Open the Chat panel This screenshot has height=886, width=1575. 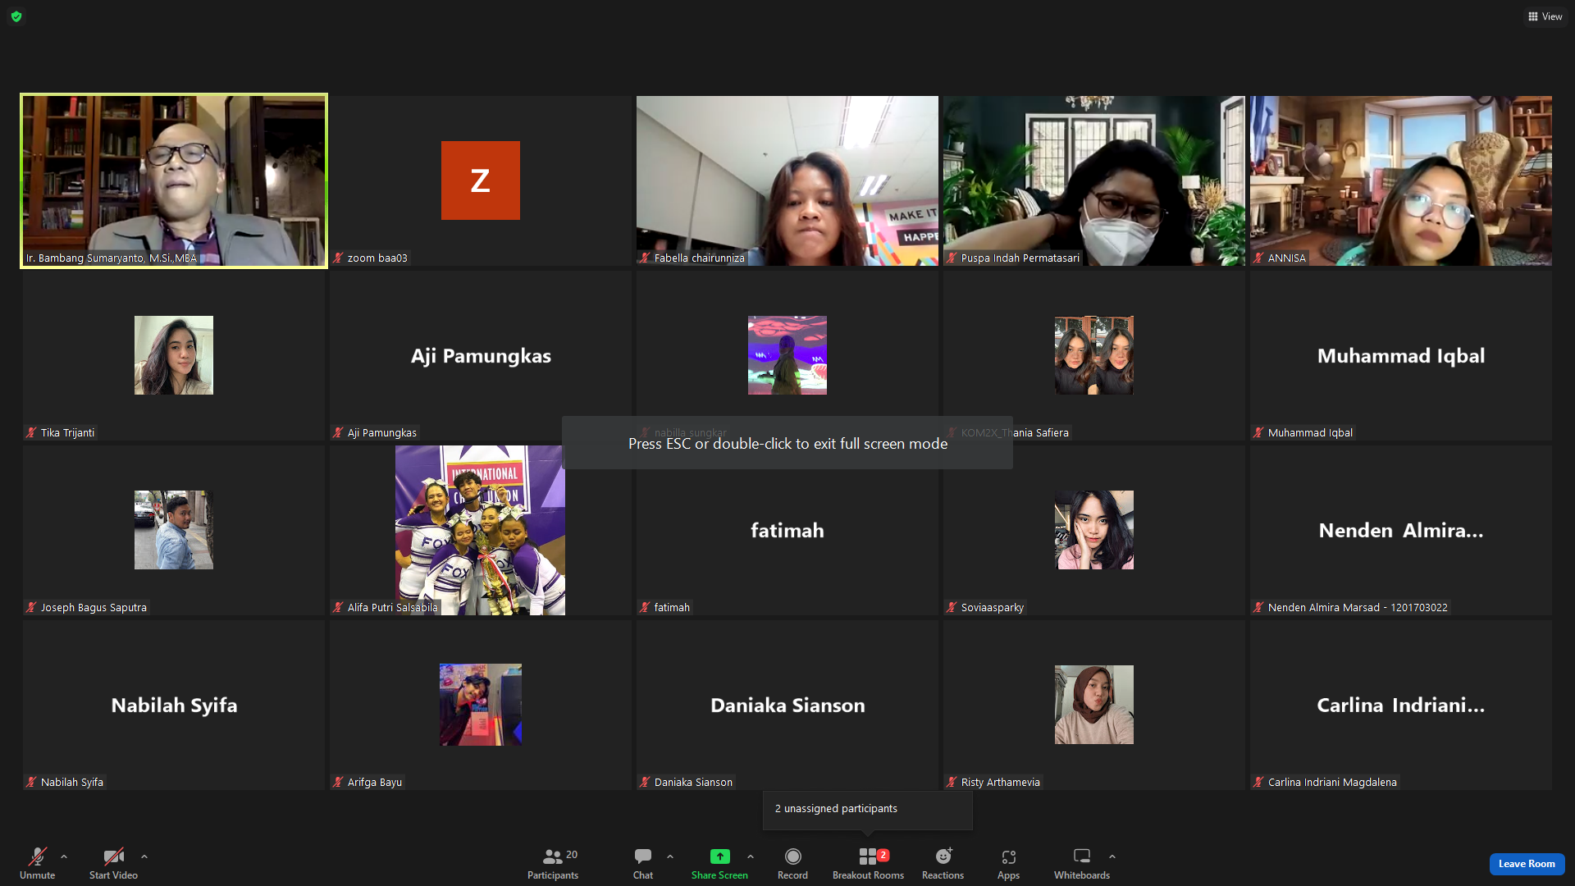(643, 863)
